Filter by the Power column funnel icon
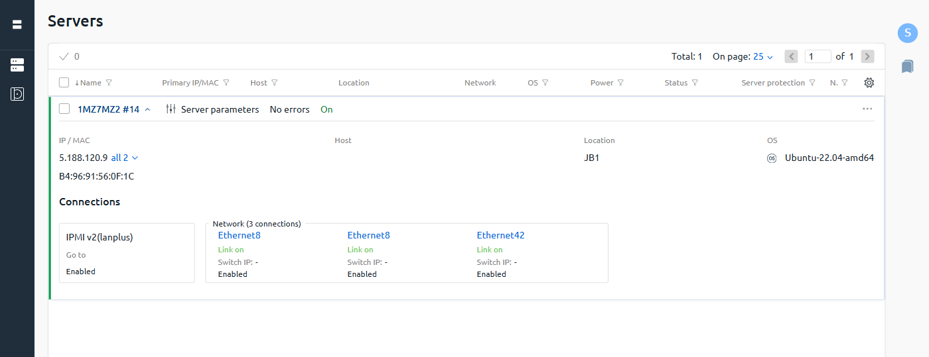The image size is (929, 357). [x=620, y=83]
